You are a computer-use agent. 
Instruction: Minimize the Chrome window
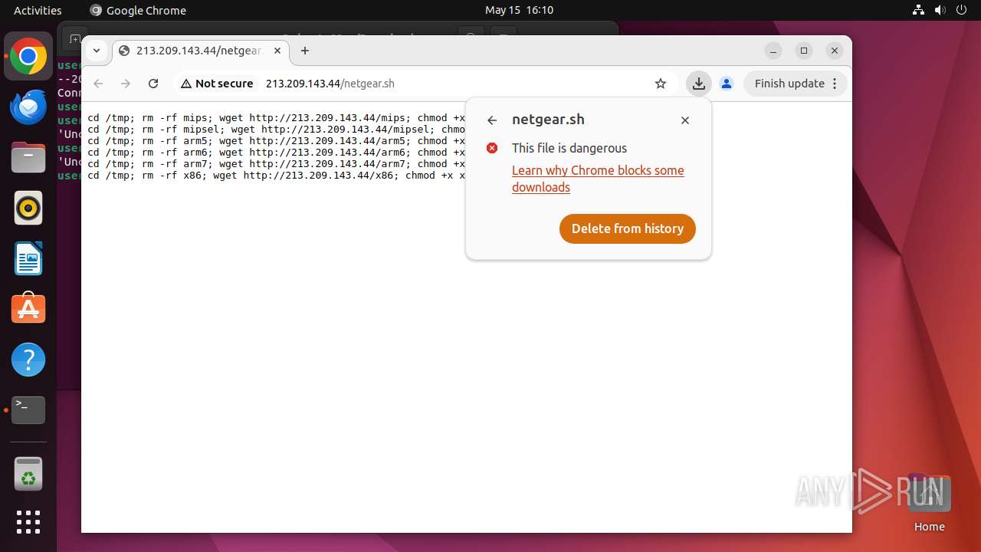pos(773,51)
